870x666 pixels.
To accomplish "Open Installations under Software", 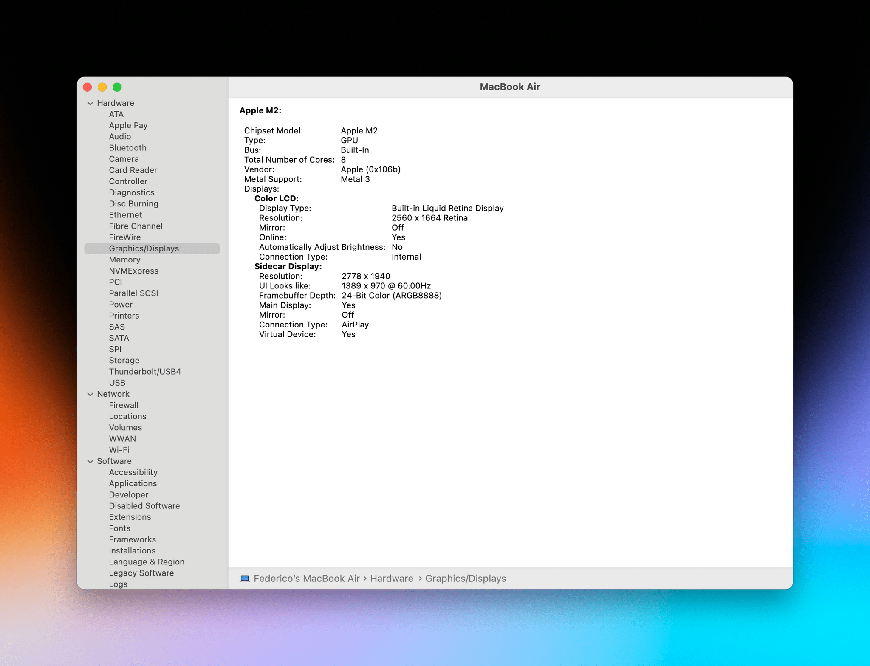I will (132, 550).
